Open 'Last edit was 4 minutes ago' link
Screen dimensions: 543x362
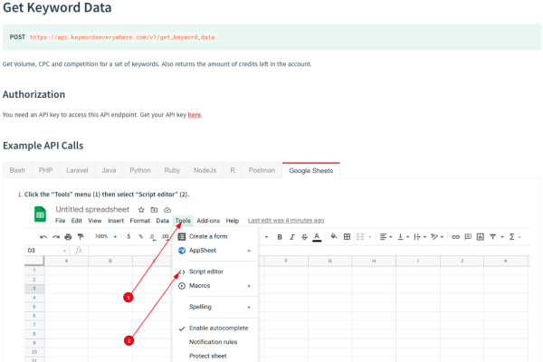coord(286,220)
